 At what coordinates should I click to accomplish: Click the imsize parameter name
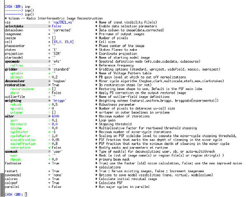pos(10,38)
